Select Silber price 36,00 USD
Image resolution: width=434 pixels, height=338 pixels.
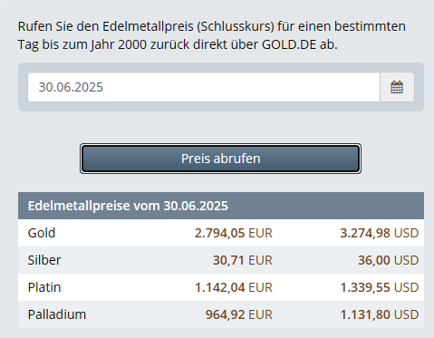pos(389,260)
